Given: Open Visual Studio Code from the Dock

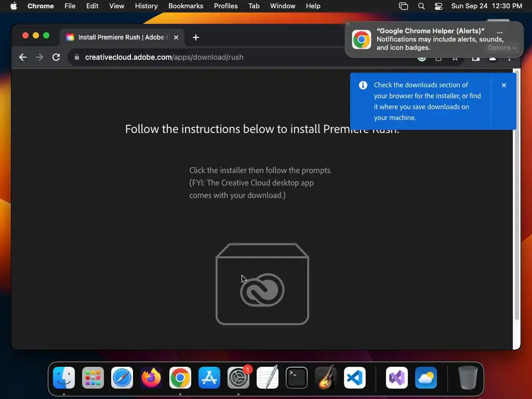Looking at the screenshot, I should (355, 378).
